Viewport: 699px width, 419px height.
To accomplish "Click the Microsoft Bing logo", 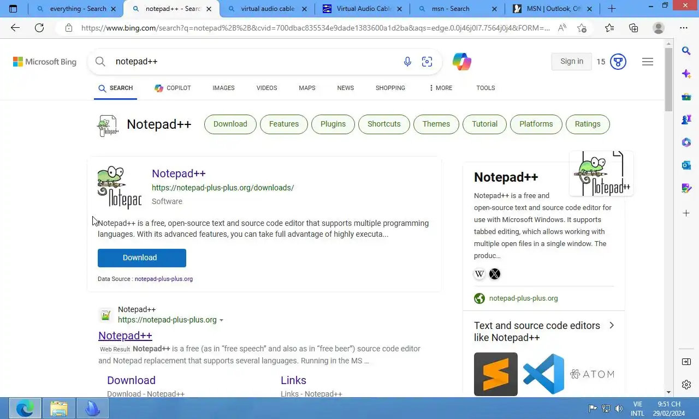I will pyautogui.click(x=45, y=62).
